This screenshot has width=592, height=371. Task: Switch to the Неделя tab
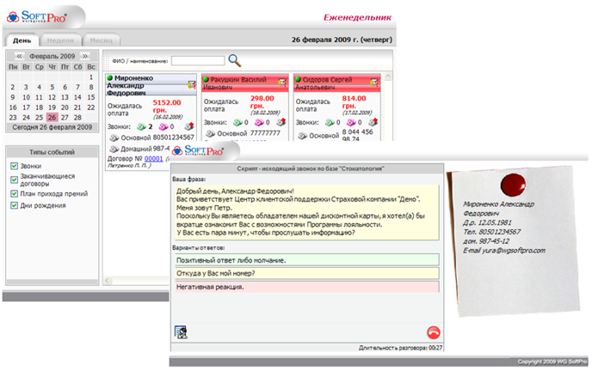coord(60,40)
